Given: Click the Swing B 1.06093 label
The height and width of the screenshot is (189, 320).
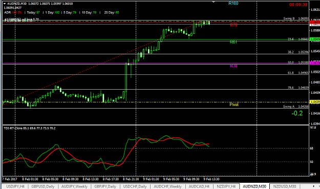Looking at the screenshot, I should pos(296,18).
